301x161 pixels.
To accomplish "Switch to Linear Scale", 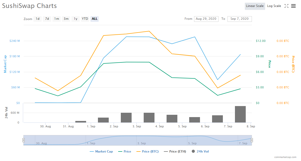I will click(255, 6).
